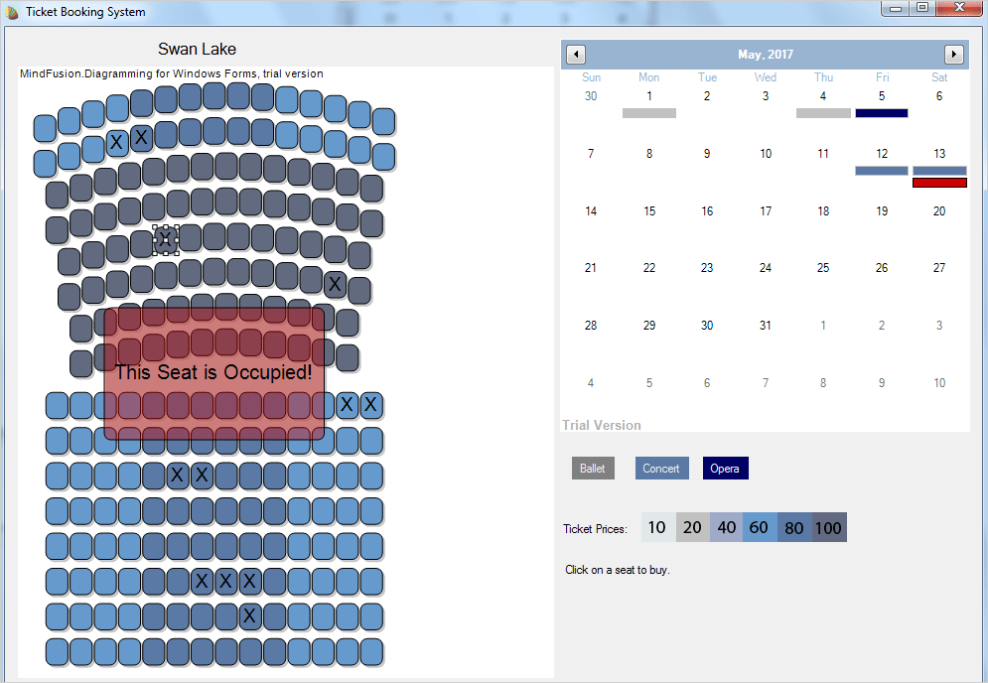988x683 pixels.
Task: Select May 17 in the calendar
Action: [x=765, y=211]
